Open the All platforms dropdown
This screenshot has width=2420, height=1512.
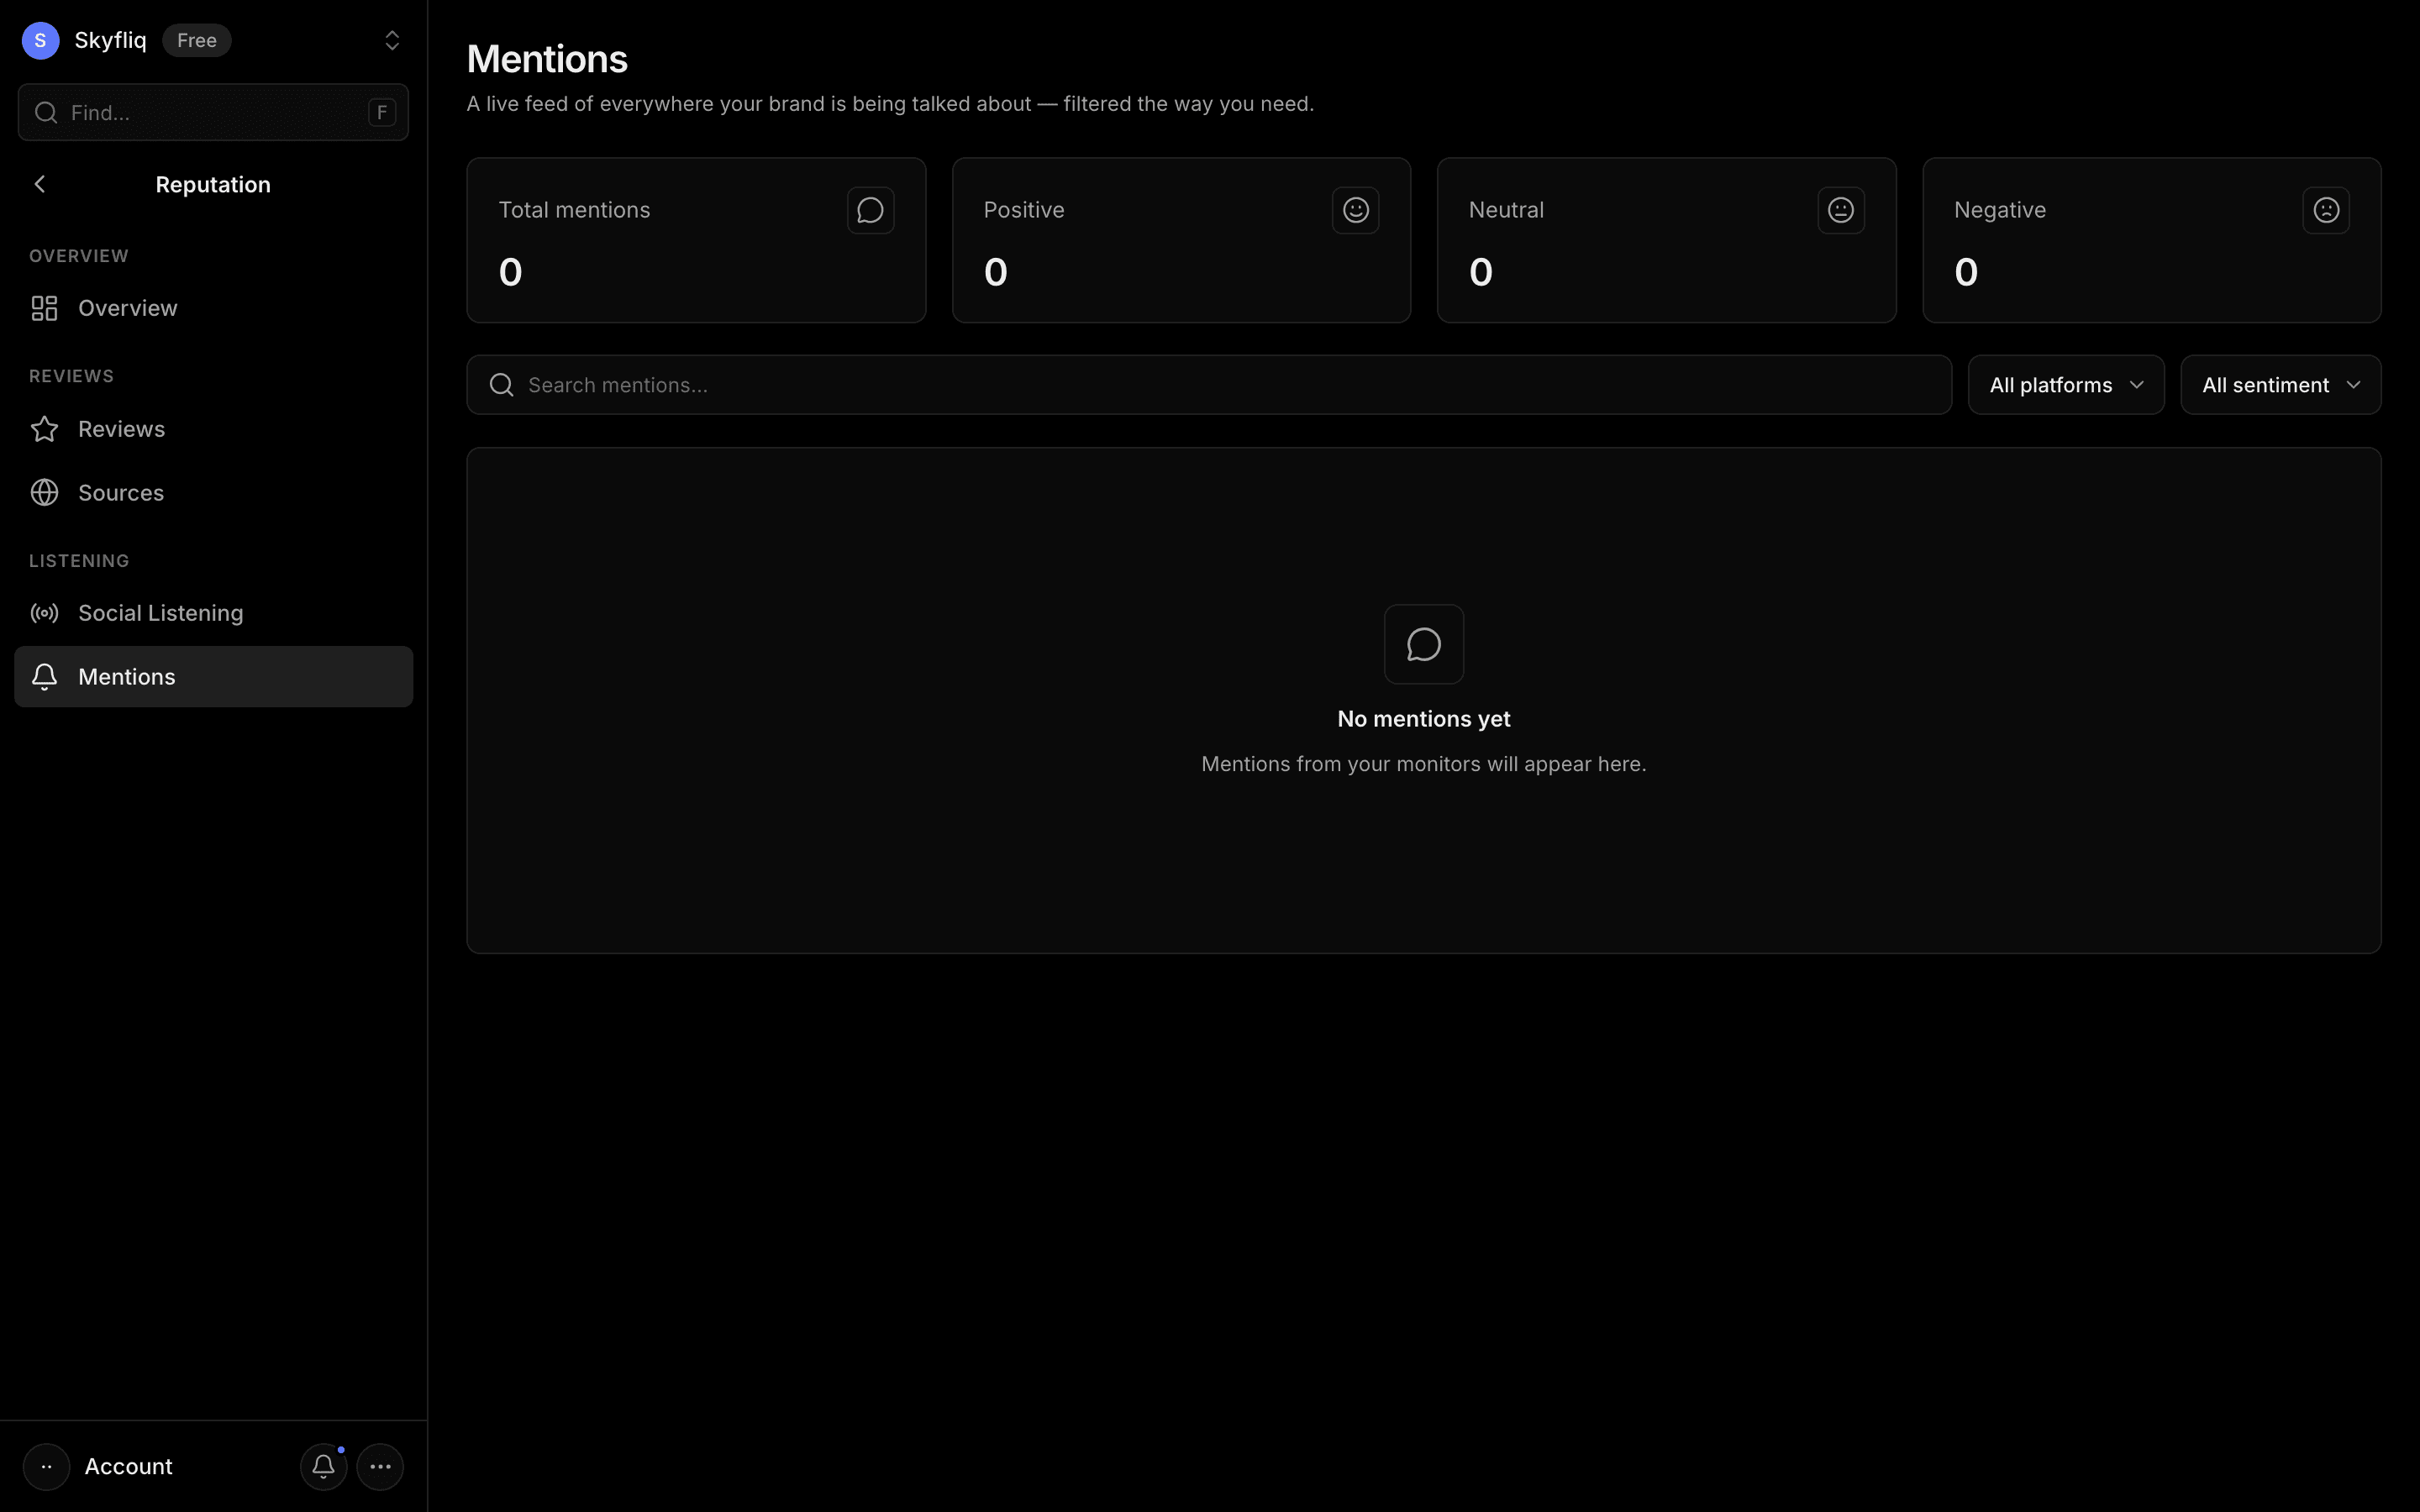(2065, 385)
